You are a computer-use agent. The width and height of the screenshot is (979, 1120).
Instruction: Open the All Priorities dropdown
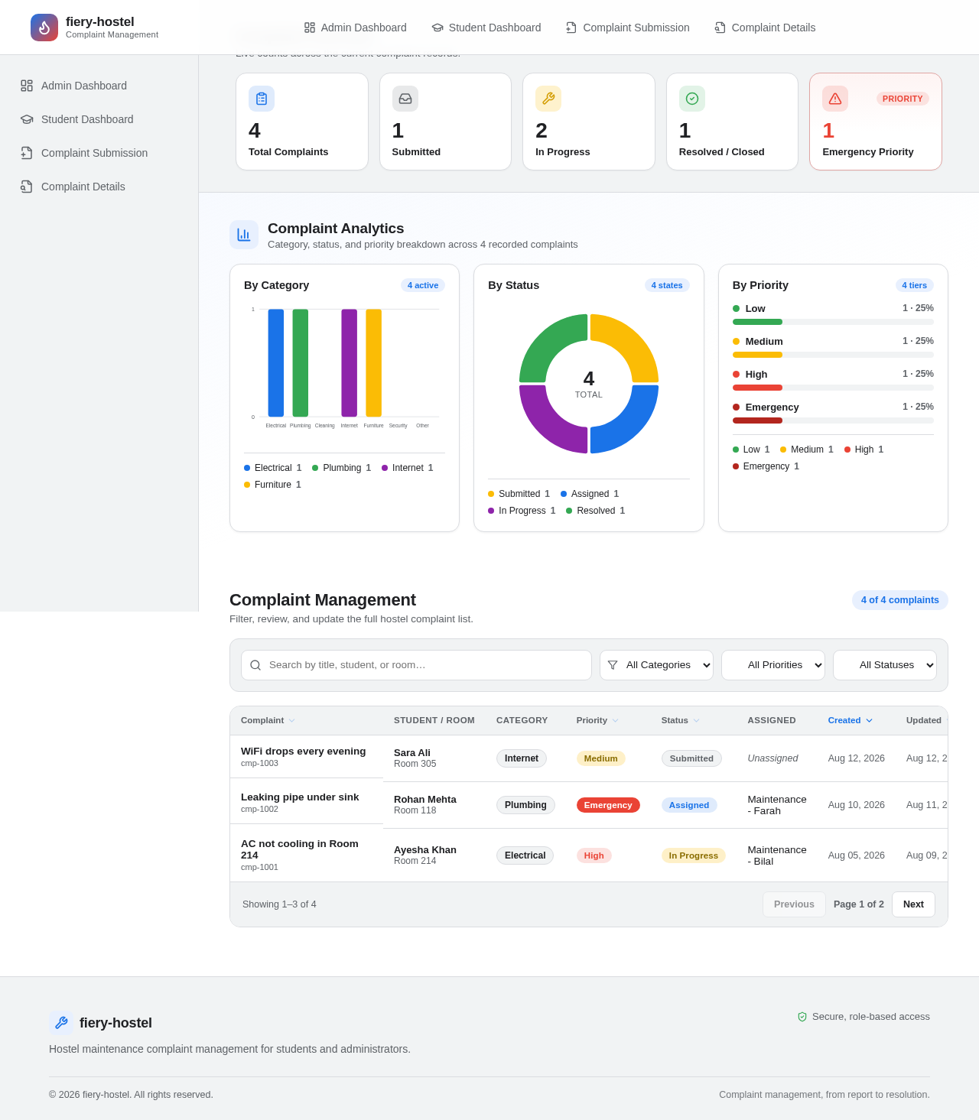tap(773, 665)
